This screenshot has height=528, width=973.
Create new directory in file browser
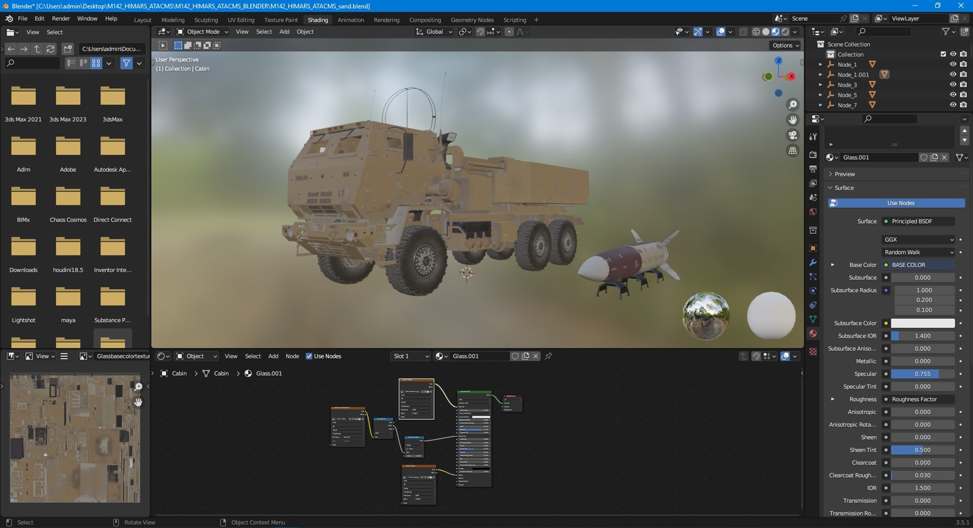[68, 49]
